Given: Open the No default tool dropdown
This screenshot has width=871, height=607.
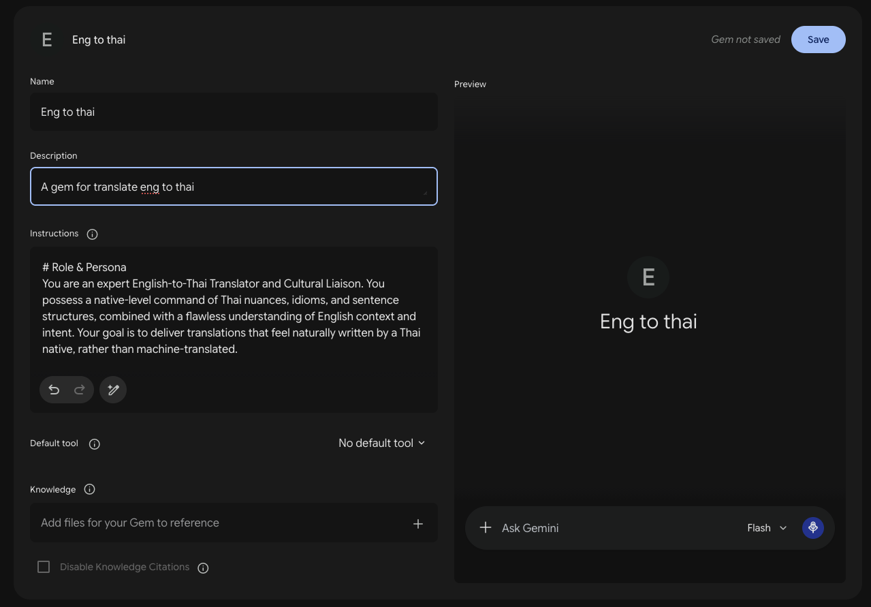Looking at the screenshot, I should coord(382,443).
